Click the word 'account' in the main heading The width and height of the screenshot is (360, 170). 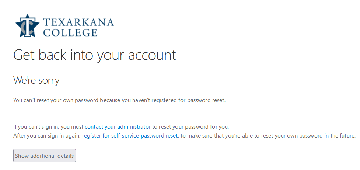point(152,55)
